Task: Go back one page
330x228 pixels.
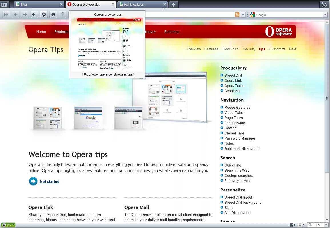Action: point(16,15)
